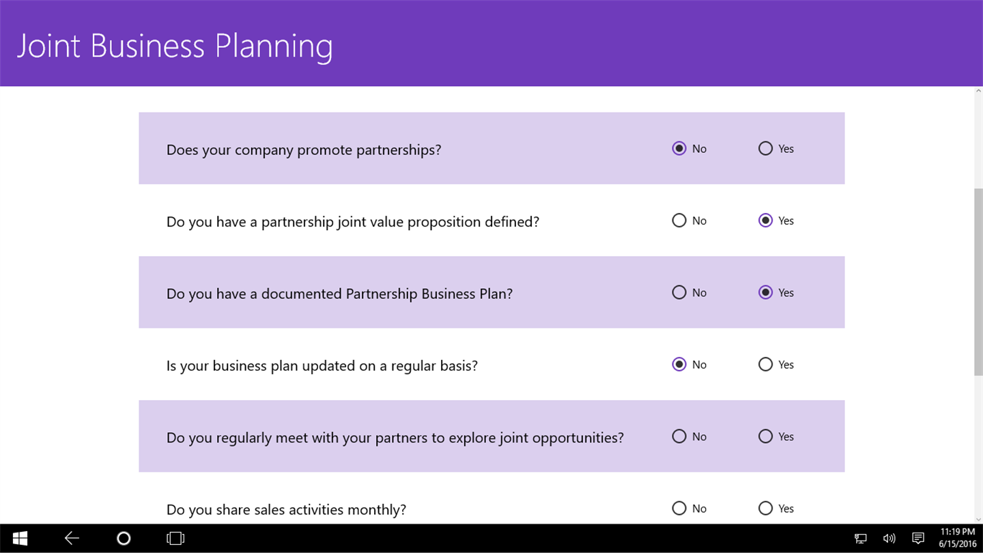Select No for joint value proposition defined
The image size is (983, 553).
(x=679, y=221)
